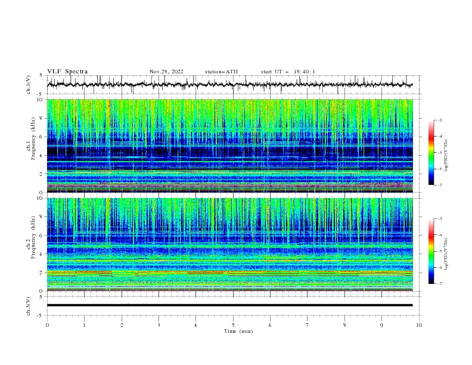This screenshot has height=365, width=472.
Task: Click the ch.3 flat voltage trace
Action: [x=229, y=305]
